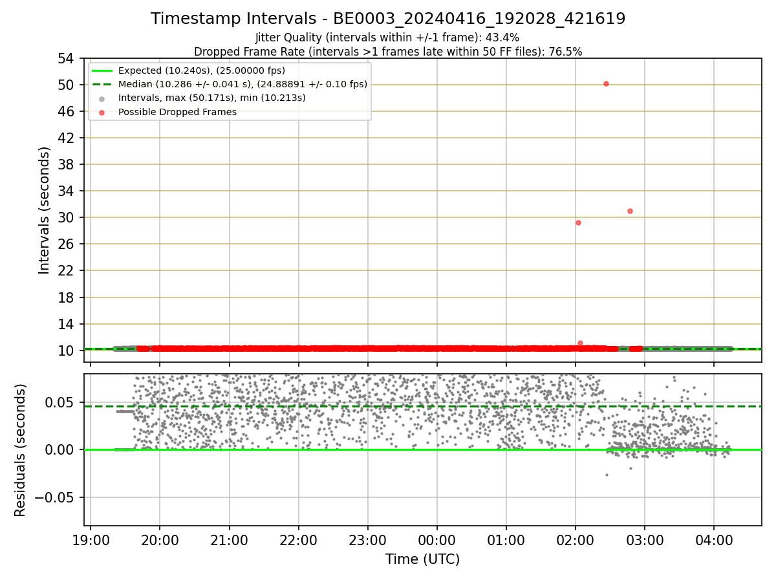Click the red outlier point near 50 seconds

(606, 83)
